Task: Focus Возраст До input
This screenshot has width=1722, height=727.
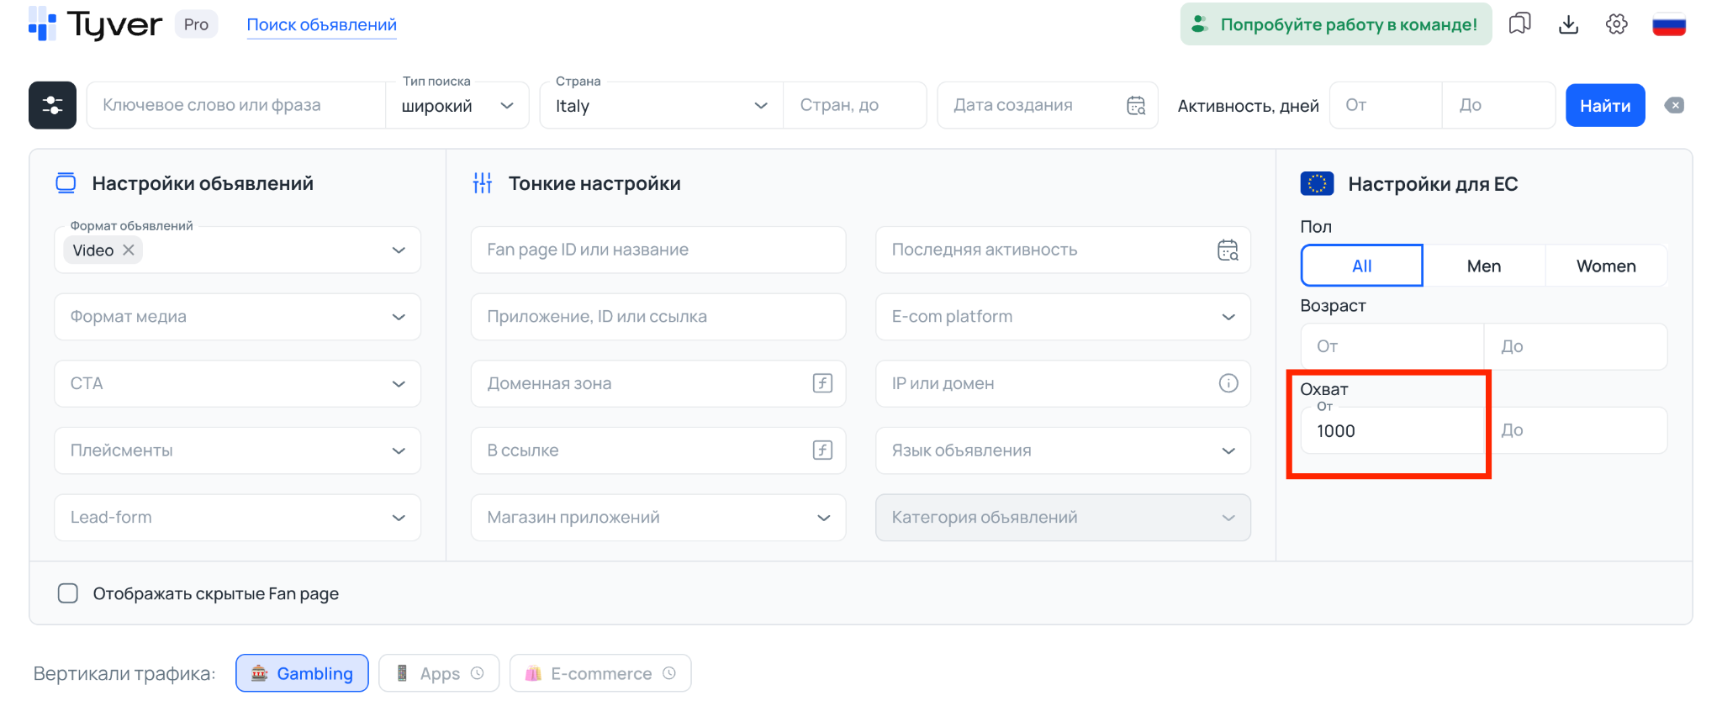Action: pyautogui.click(x=1576, y=346)
